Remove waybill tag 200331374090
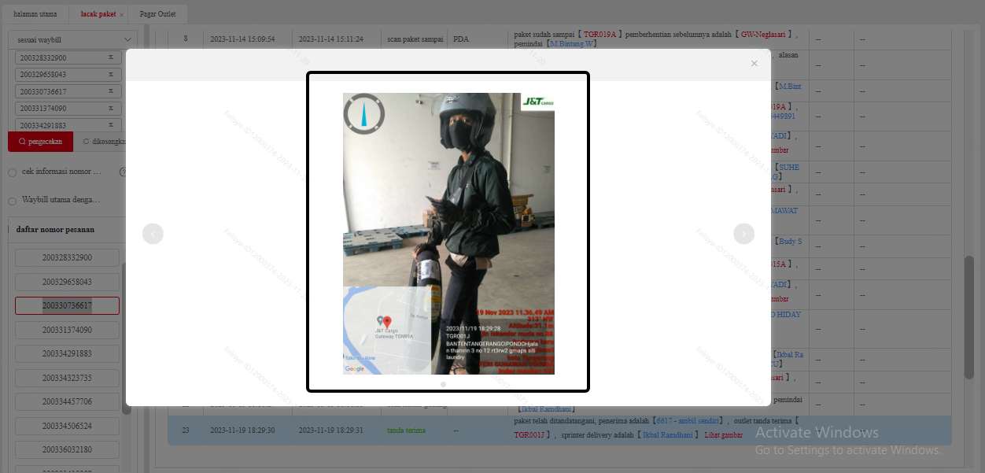This screenshot has height=473, width=985. [x=110, y=109]
